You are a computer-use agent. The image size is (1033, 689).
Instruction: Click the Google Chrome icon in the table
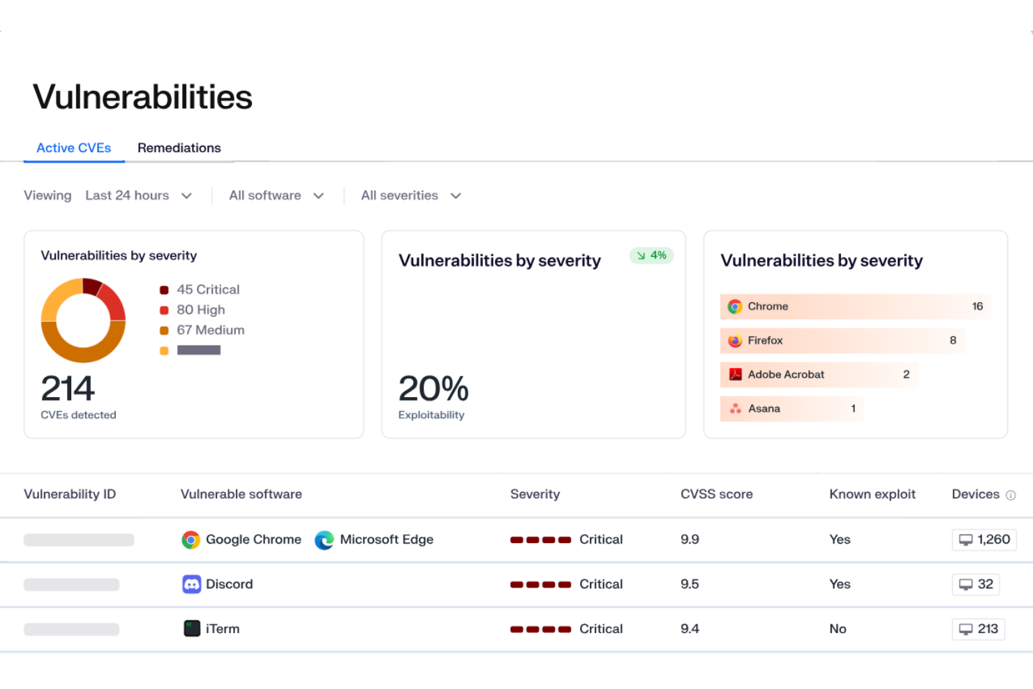click(x=191, y=540)
